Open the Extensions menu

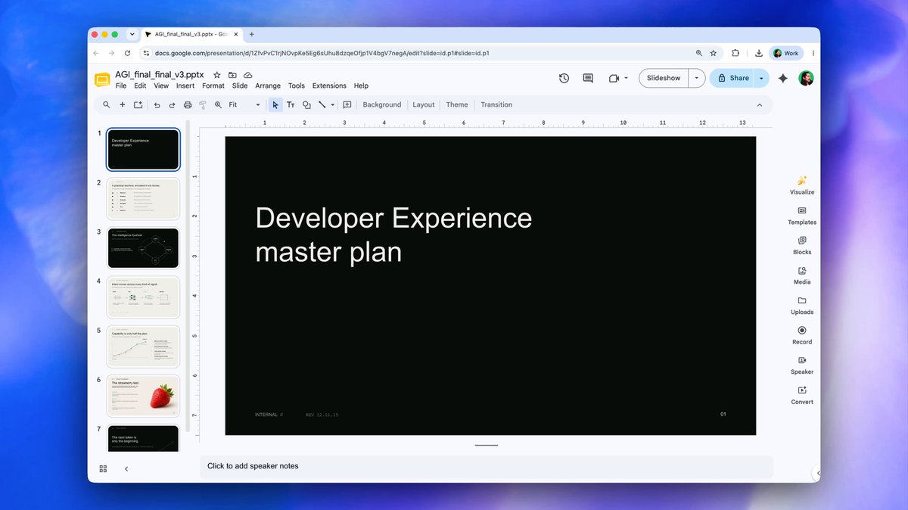pos(329,86)
